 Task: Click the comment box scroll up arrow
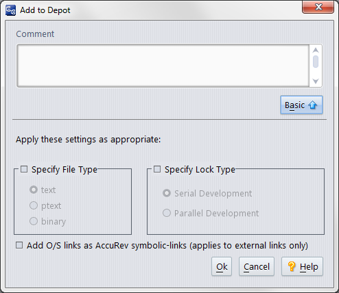tap(316, 50)
